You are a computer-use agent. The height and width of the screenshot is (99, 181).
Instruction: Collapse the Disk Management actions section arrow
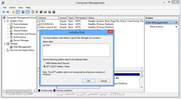coord(176,22)
